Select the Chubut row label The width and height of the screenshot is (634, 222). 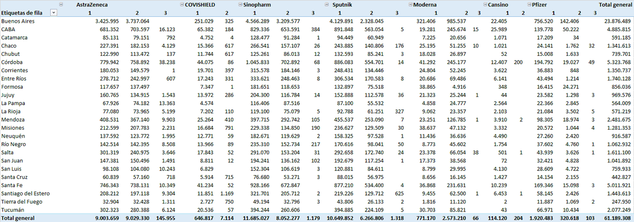pyautogui.click(x=10, y=54)
